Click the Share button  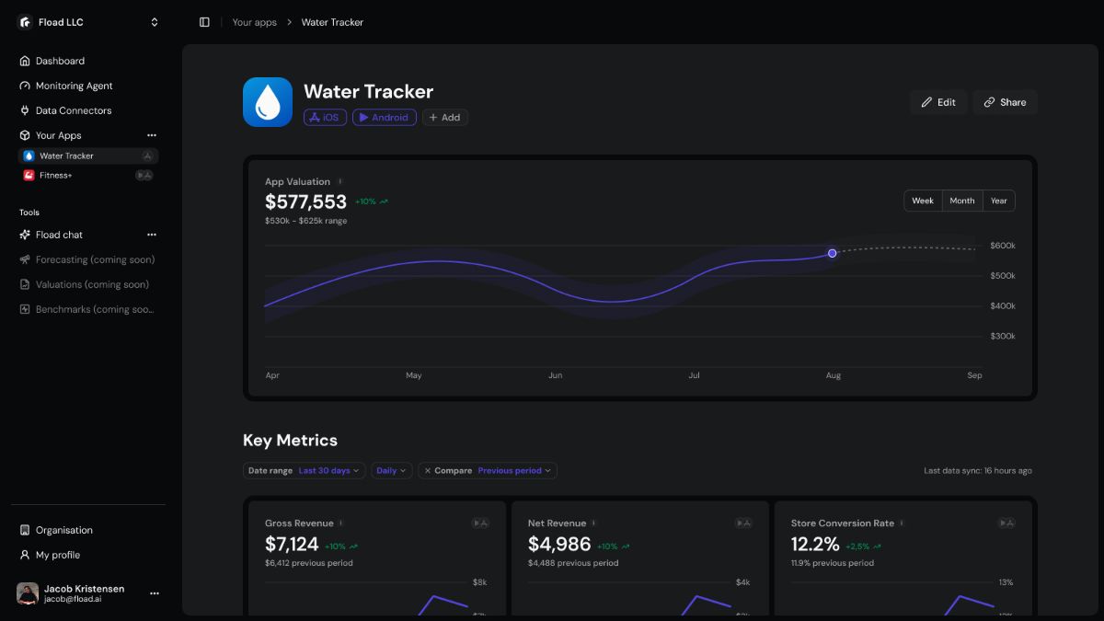[1005, 102]
